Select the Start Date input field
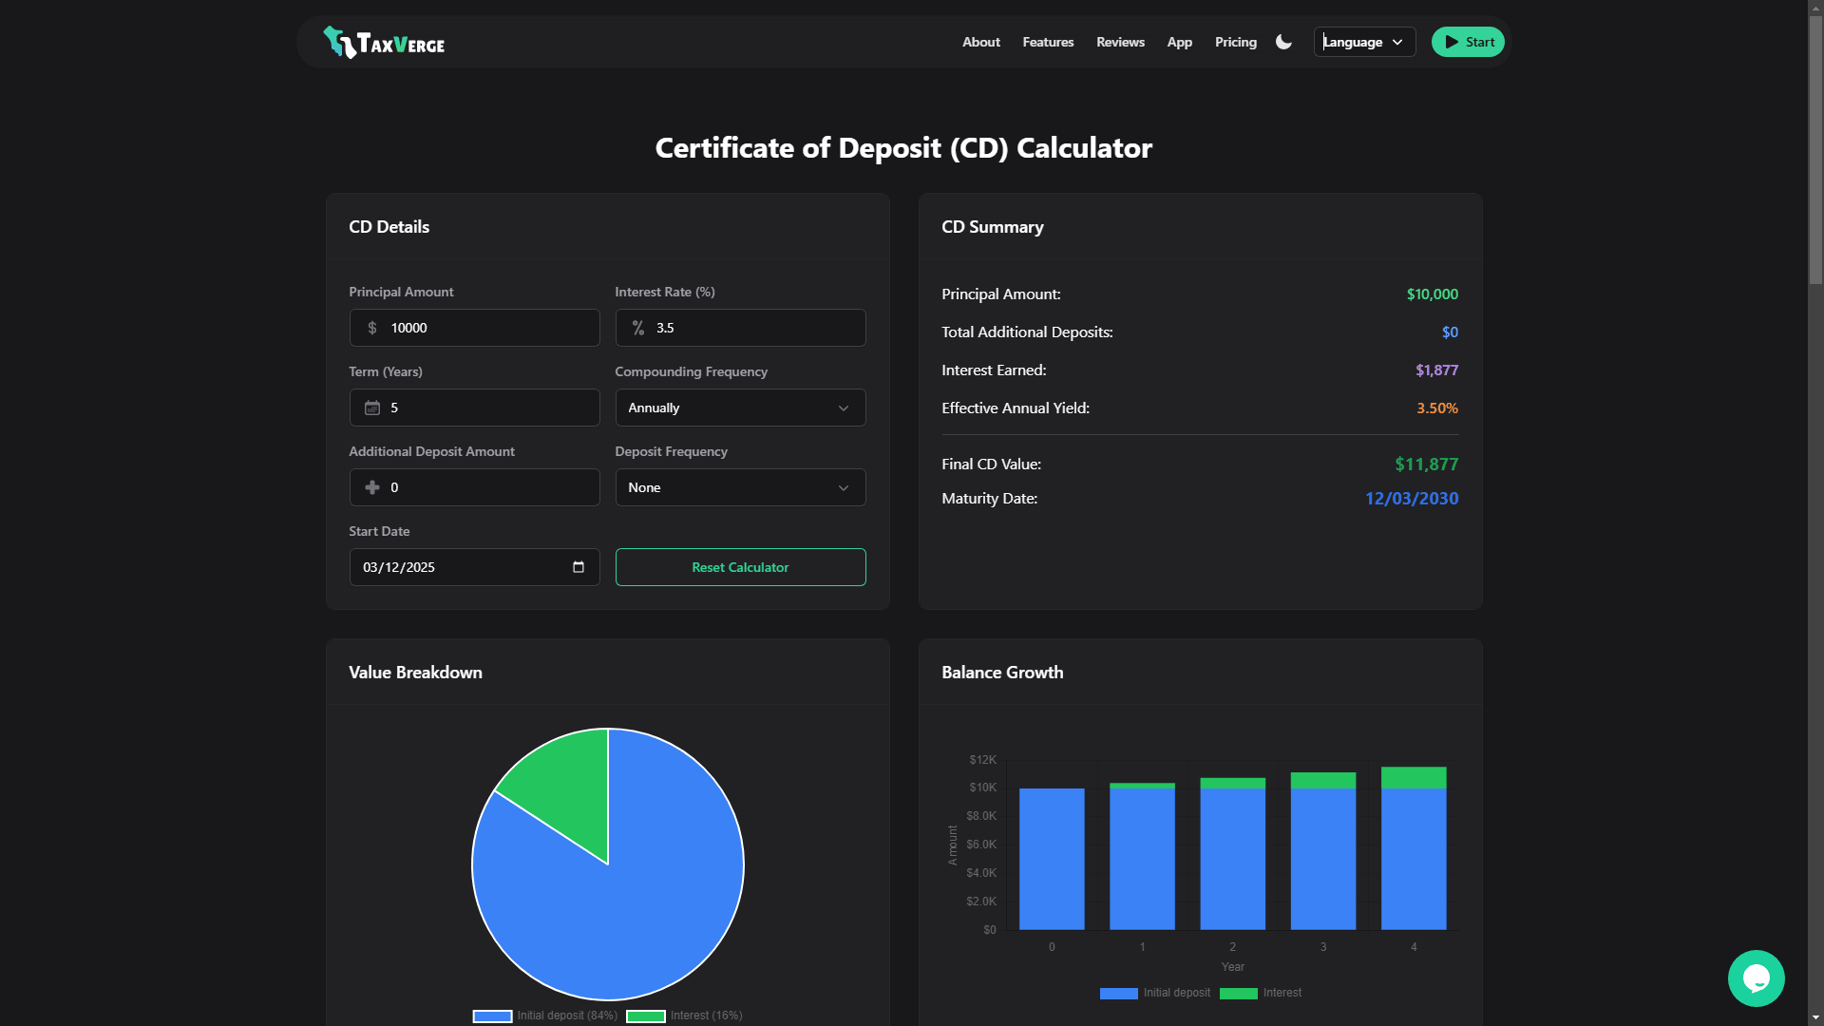 [x=456, y=567]
